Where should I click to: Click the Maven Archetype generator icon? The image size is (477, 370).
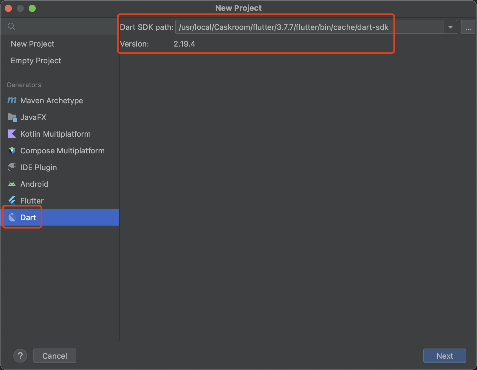click(12, 101)
